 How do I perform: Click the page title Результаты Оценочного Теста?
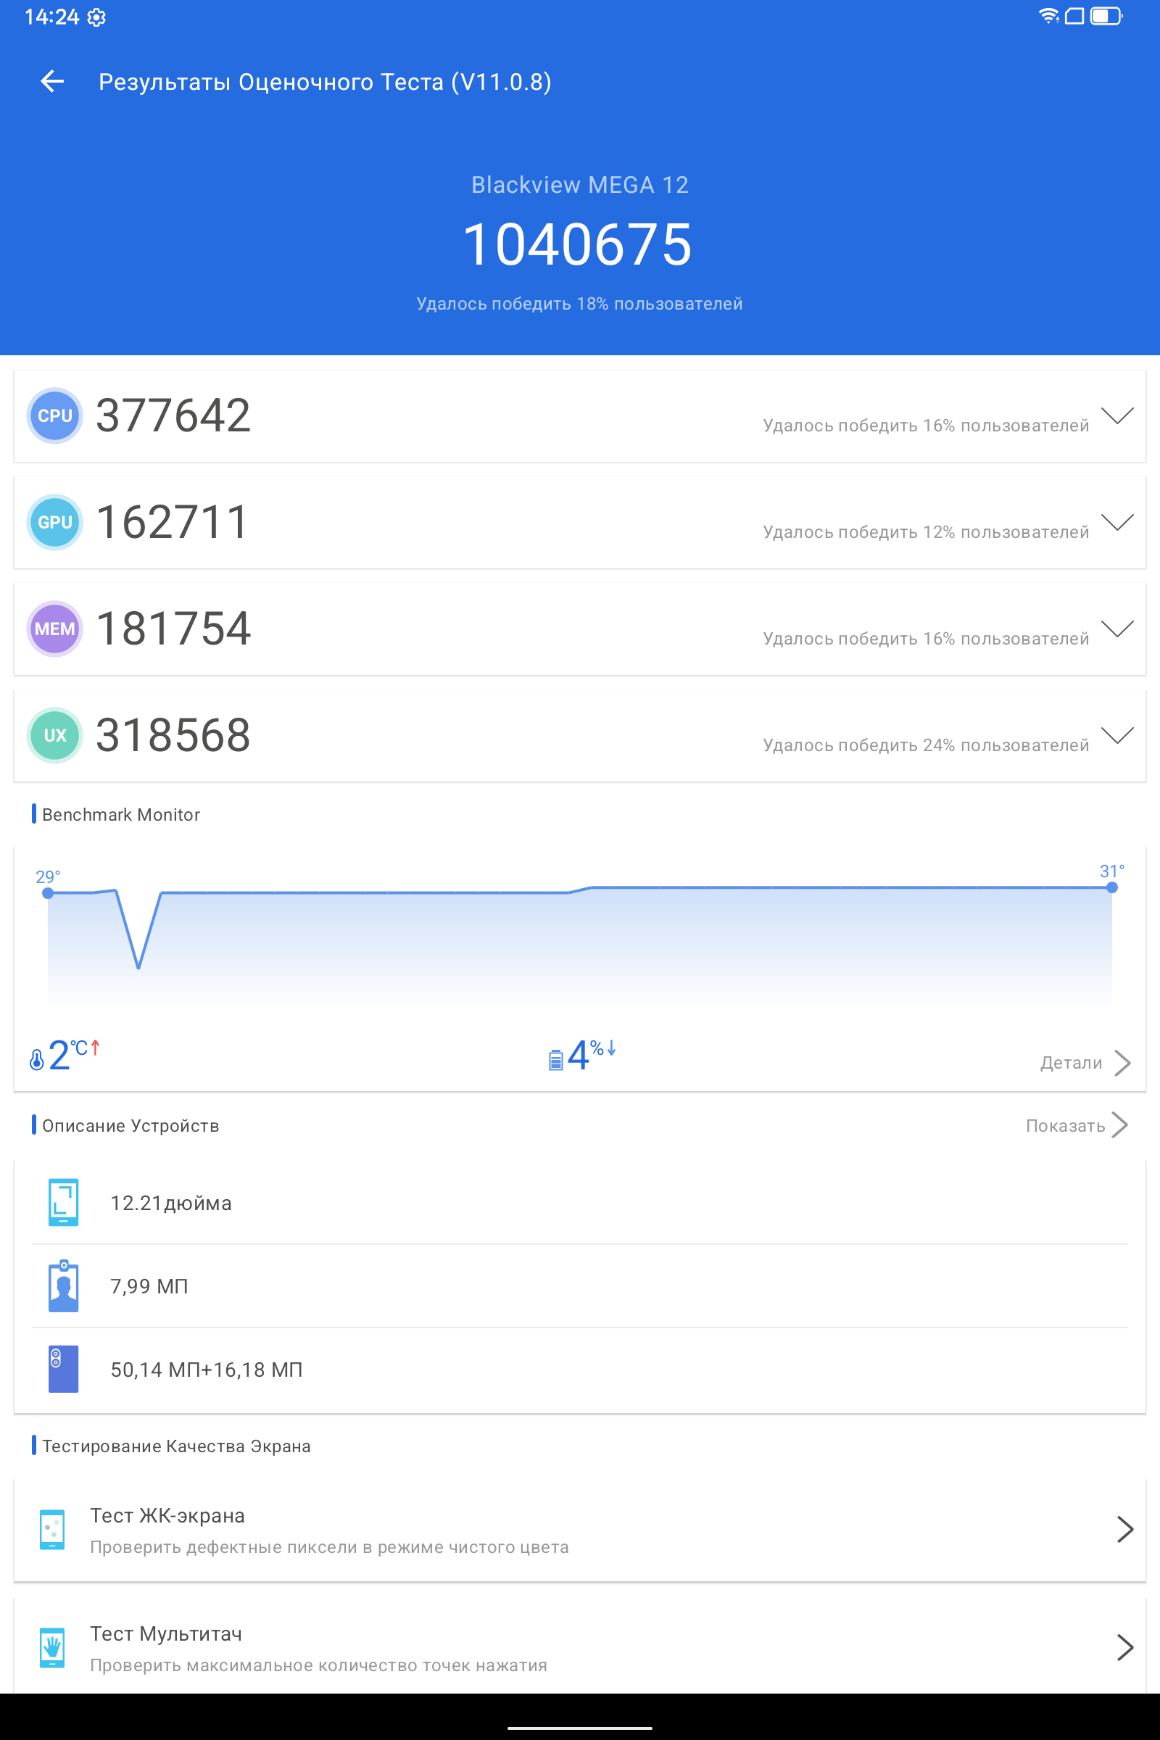325,81
